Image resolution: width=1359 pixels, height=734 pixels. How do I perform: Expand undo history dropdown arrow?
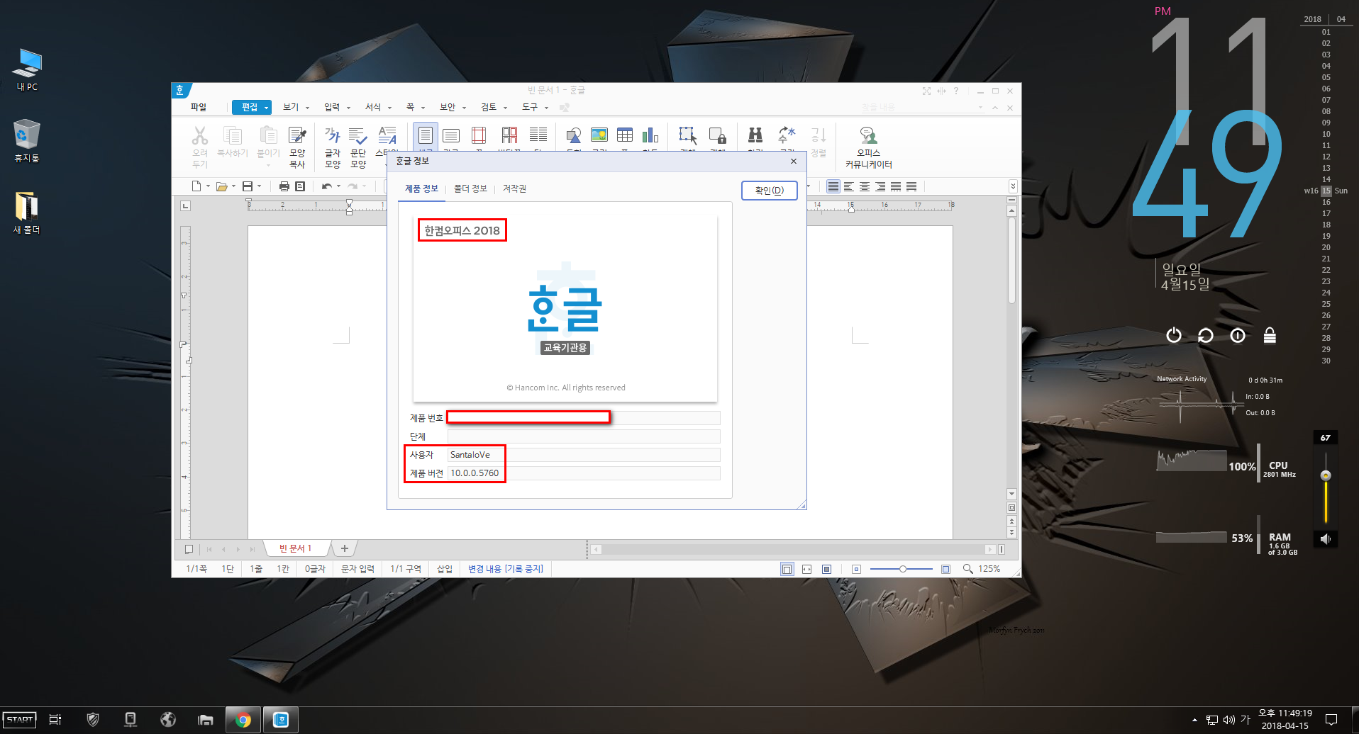(338, 186)
